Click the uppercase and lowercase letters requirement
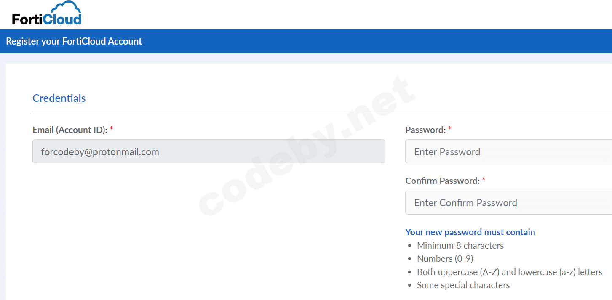Screen dimensions: 612x300 pyautogui.click(x=509, y=272)
